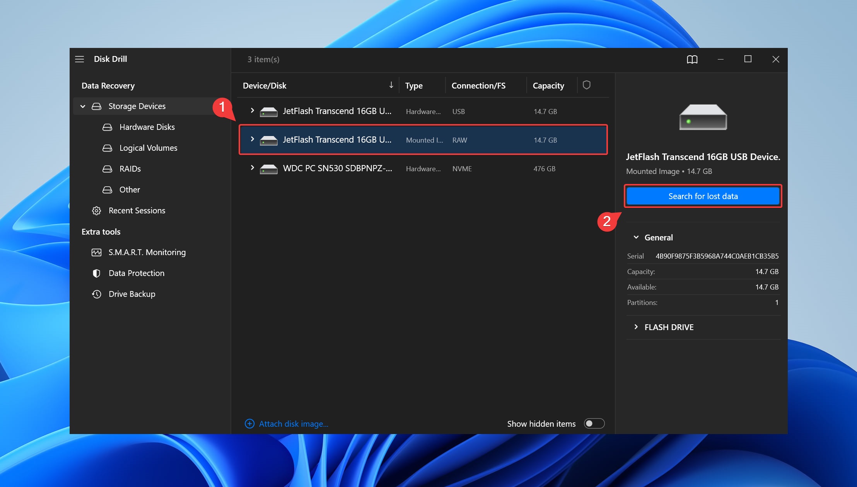857x487 pixels.
Task: Click the Recent Sessions icon
Action: 96,210
